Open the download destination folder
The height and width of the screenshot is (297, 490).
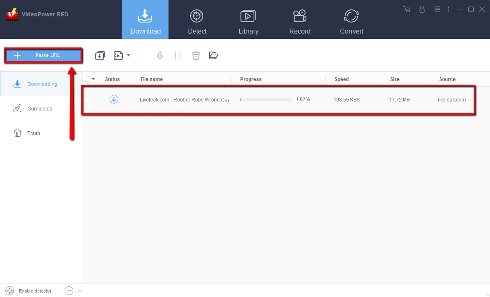(x=214, y=55)
